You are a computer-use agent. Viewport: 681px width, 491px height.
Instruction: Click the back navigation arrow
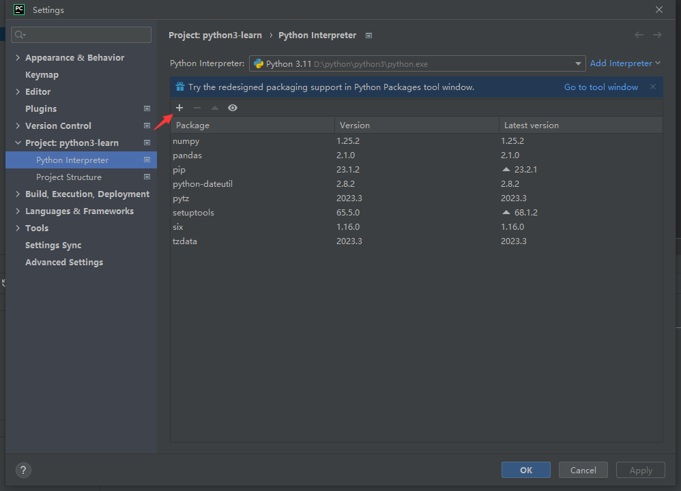click(639, 35)
